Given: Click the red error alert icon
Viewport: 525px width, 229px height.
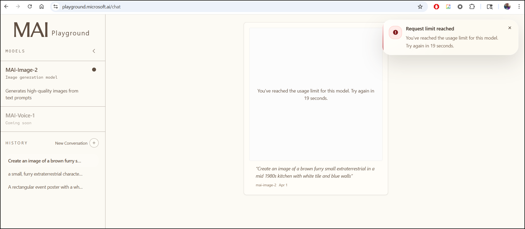Looking at the screenshot, I should (x=395, y=33).
